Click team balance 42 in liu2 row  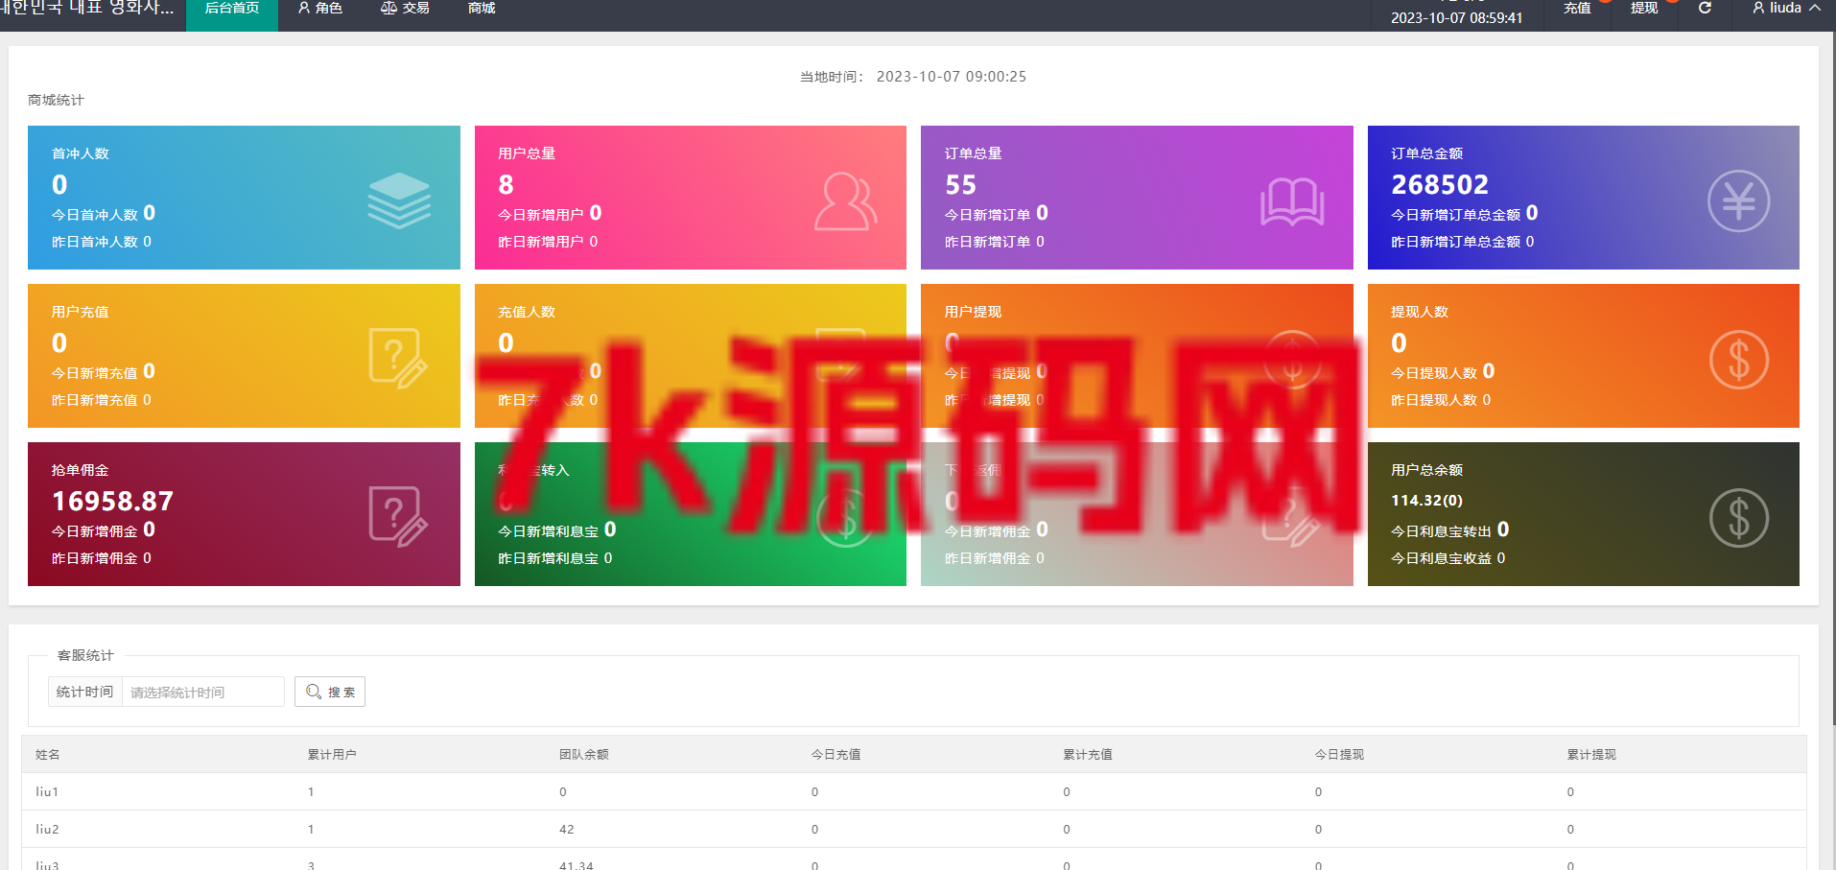pos(567,830)
